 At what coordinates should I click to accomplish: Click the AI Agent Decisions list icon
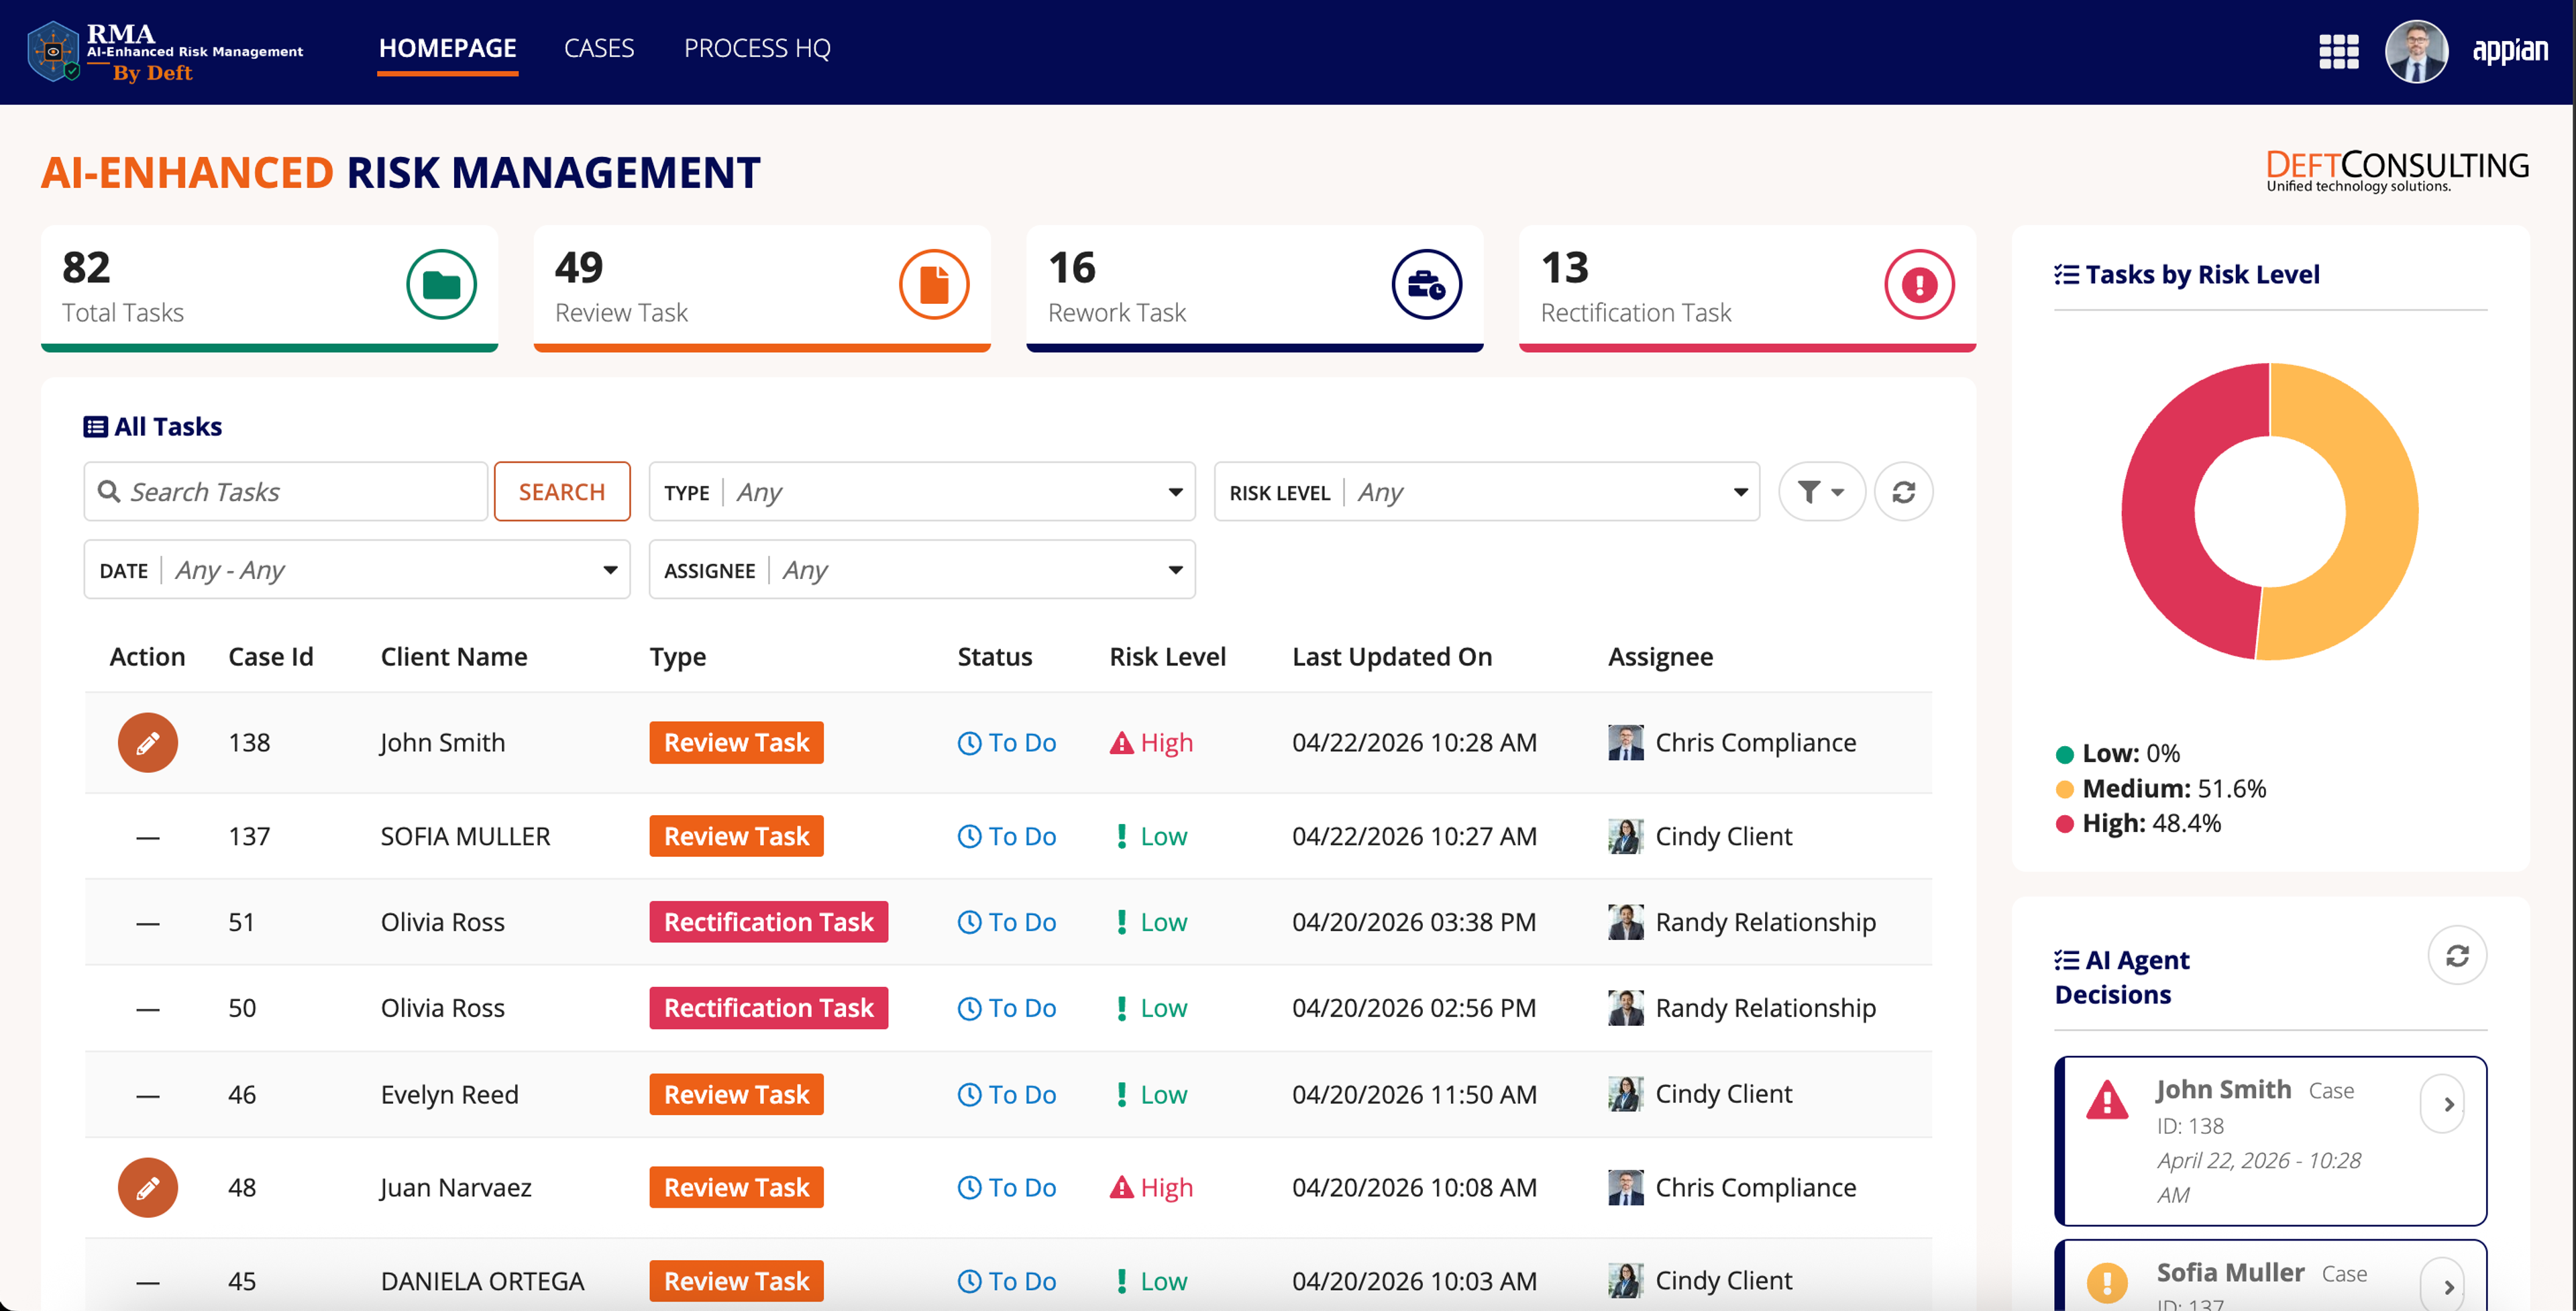(x=2066, y=961)
